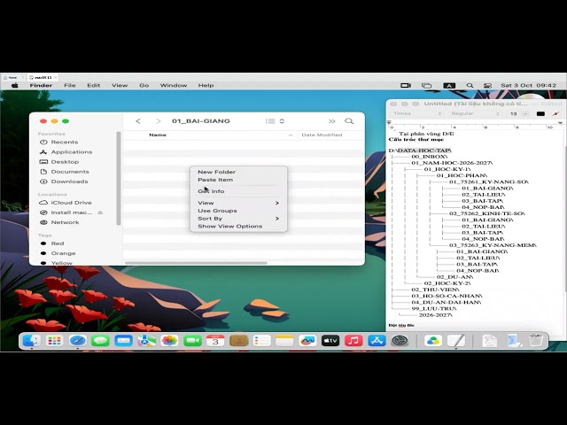Viewport: 567px width, 425px height.
Task: Open Maps from the Dock
Action: point(146,340)
